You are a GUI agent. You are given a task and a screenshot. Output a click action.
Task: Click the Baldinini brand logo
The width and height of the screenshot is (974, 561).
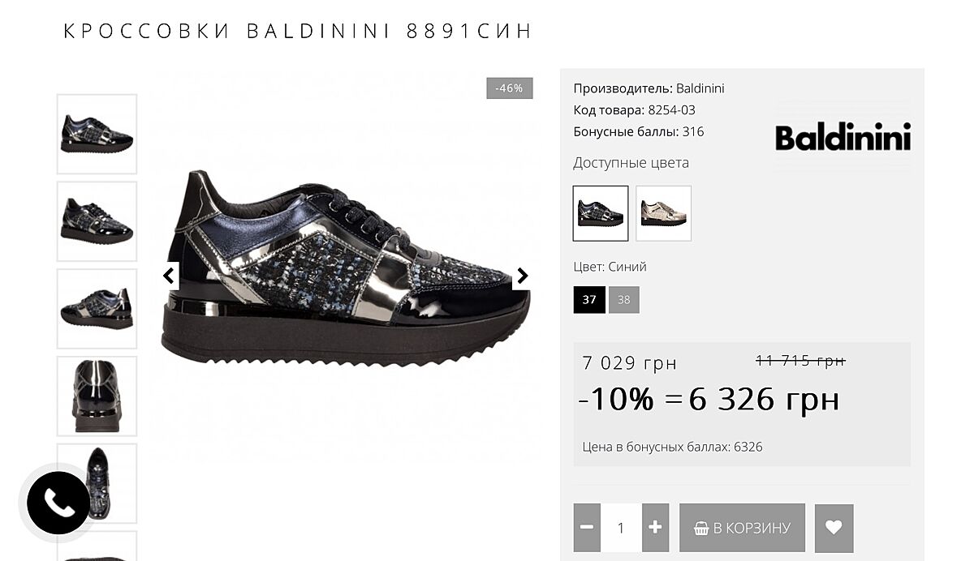tap(843, 137)
